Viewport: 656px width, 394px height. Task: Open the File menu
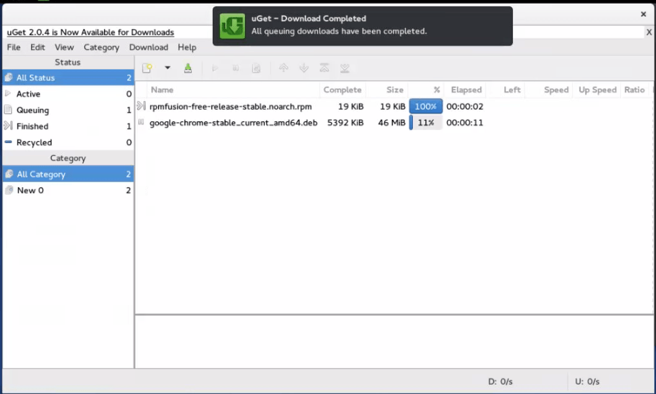[x=14, y=47]
